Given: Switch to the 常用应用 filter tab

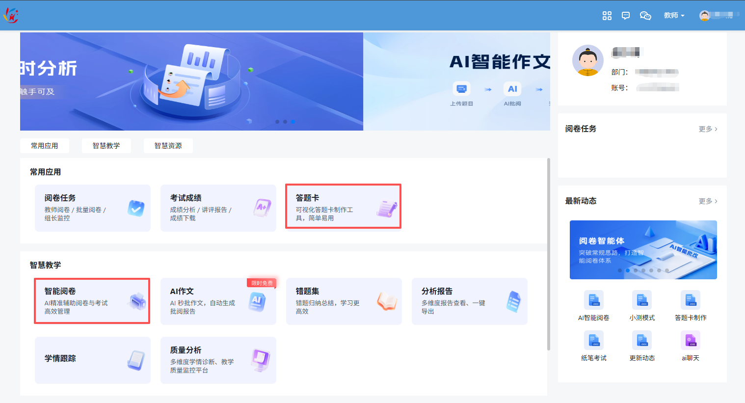Looking at the screenshot, I should coord(44,145).
